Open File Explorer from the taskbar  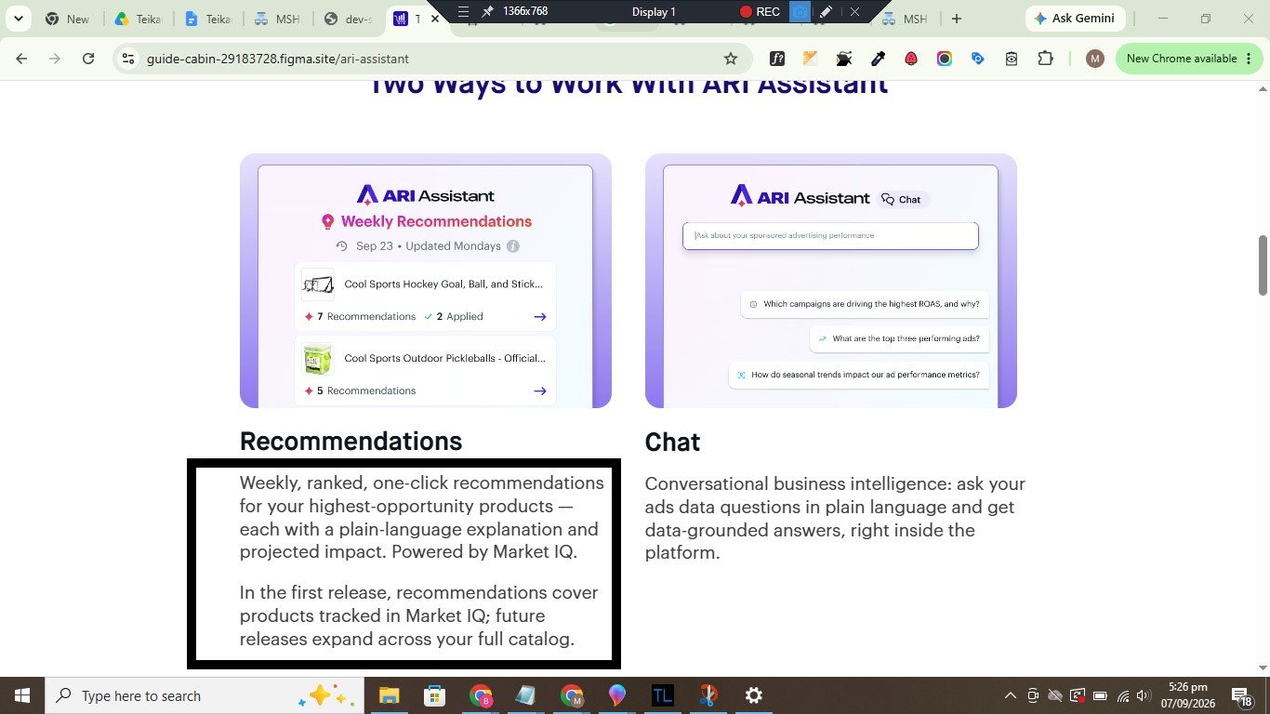(x=388, y=695)
